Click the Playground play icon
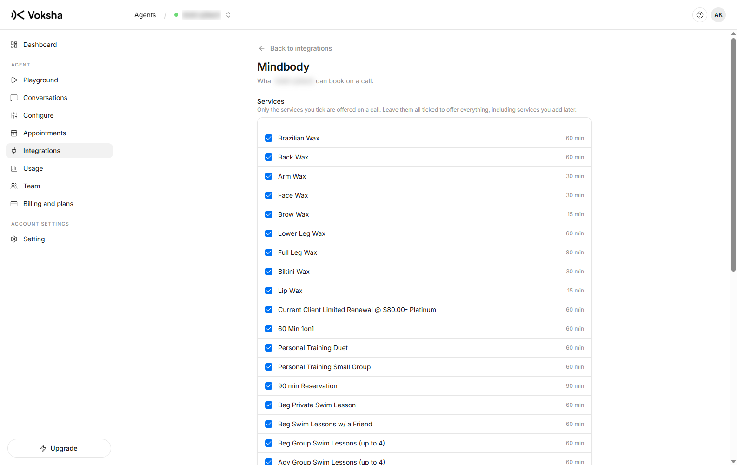Viewport: 744px width, 465px height. (x=14, y=80)
